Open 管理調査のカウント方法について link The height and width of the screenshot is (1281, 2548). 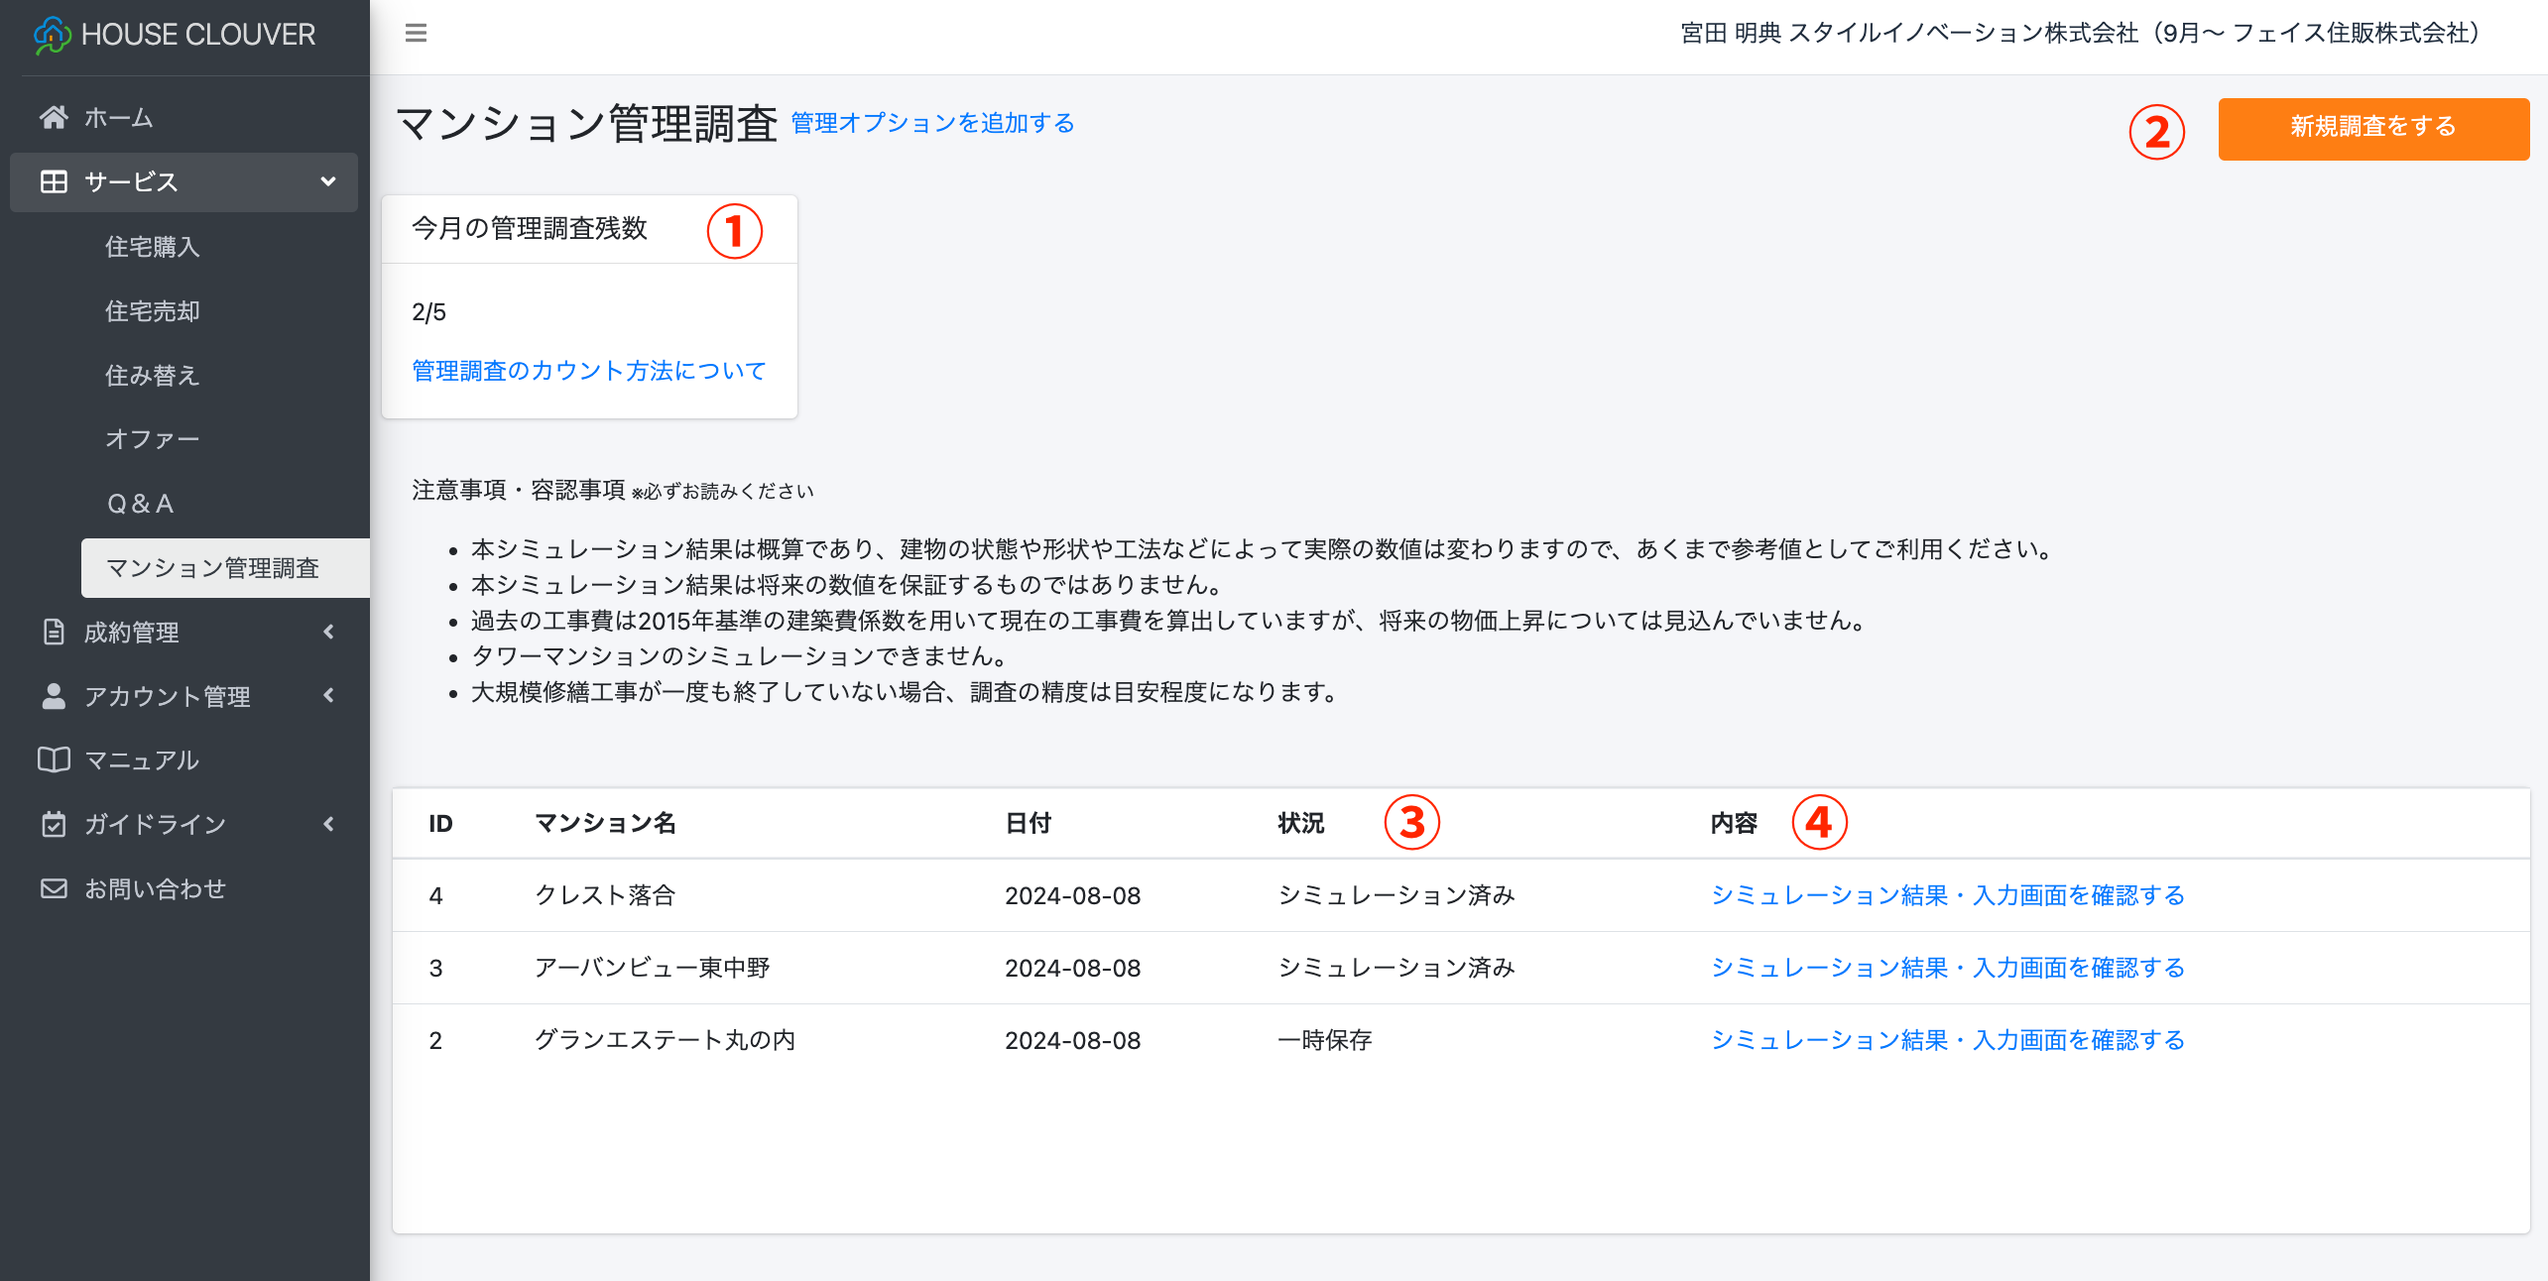pos(588,371)
